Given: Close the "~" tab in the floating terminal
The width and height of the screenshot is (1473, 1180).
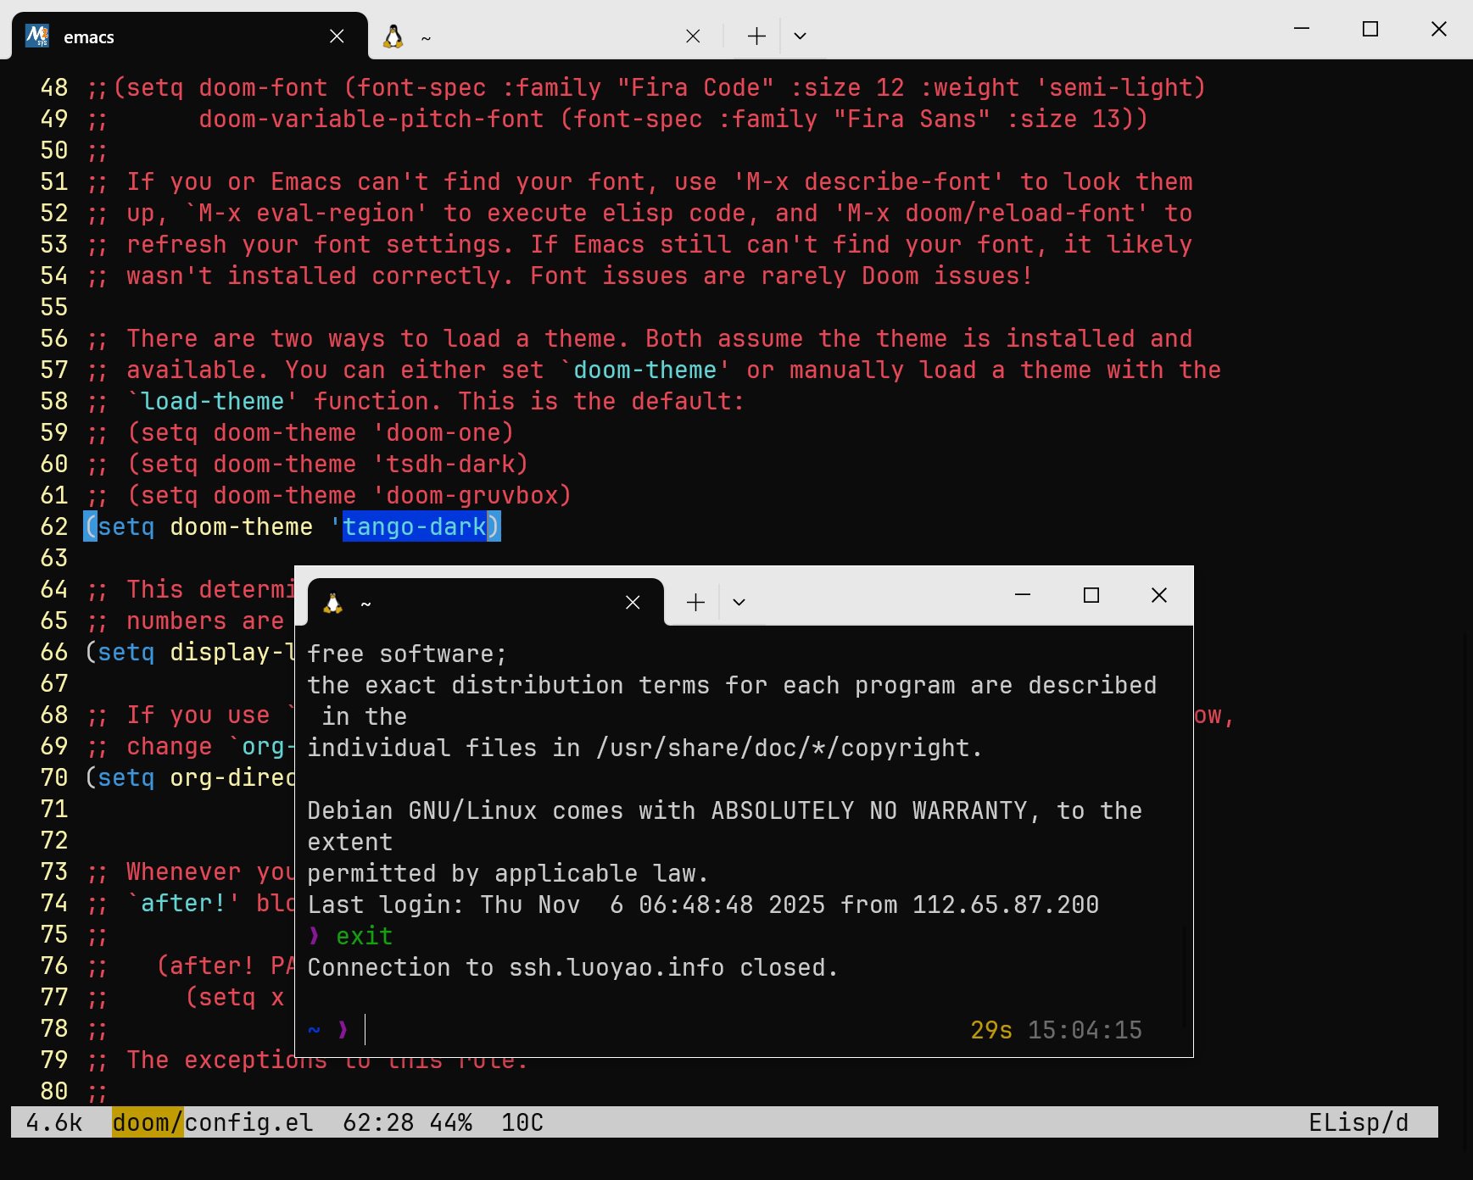Looking at the screenshot, I should 633,602.
